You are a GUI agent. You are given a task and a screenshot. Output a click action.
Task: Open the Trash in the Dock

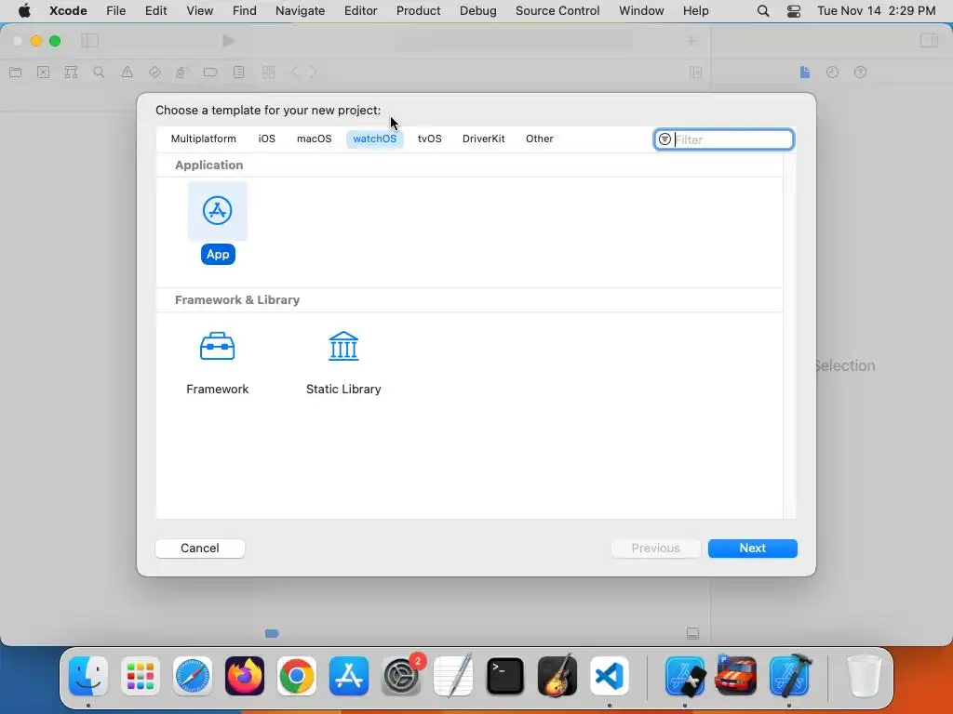tap(864, 676)
